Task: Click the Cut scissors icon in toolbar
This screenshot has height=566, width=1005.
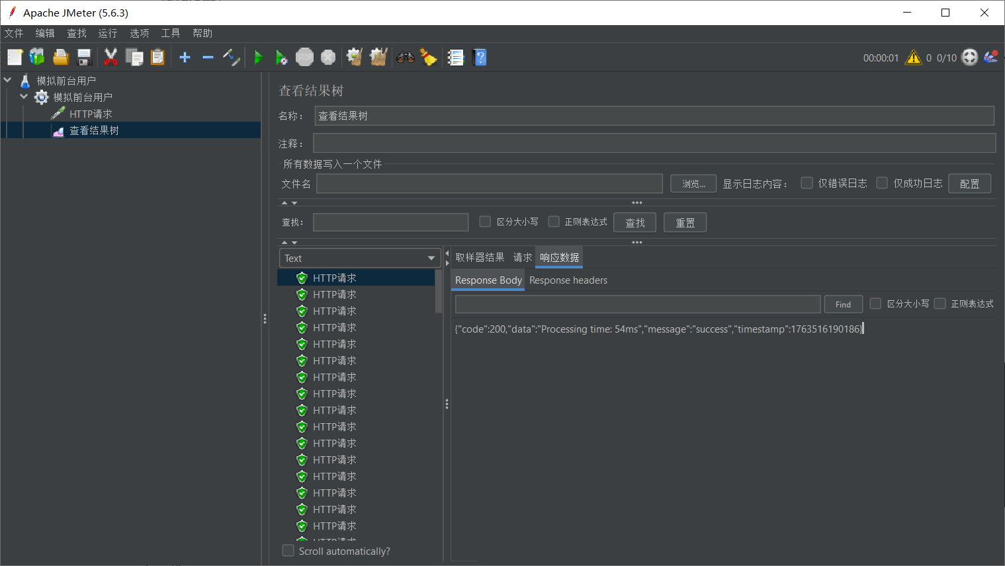Action: (110, 58)
